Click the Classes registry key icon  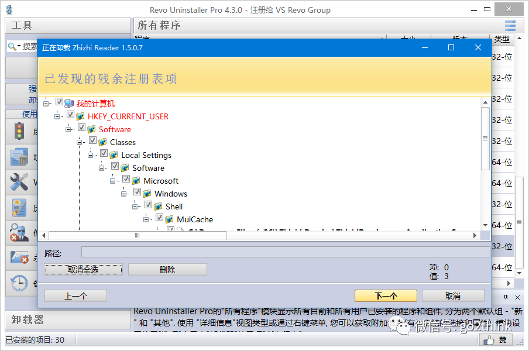tap(102, 142)
